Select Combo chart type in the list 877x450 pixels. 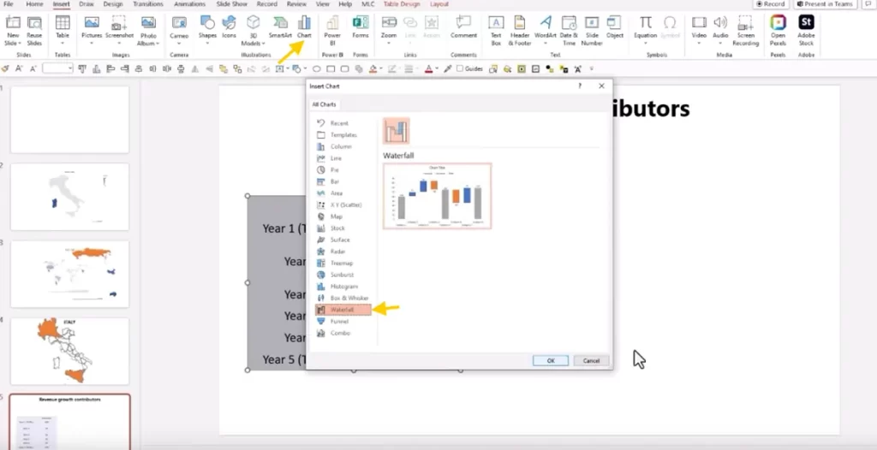point(343,333)
